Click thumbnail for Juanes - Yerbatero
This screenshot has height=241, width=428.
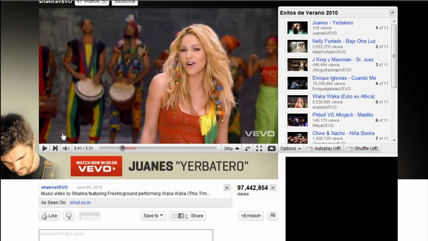point(297,28)
